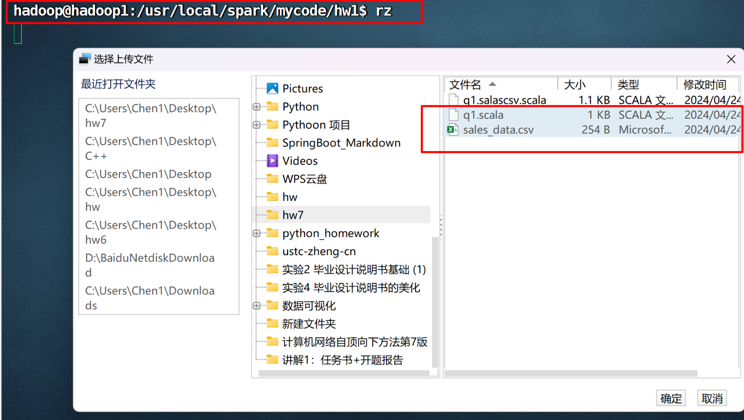Click the 取消 button
Screen dimensions: 744x420
[712, 398]
